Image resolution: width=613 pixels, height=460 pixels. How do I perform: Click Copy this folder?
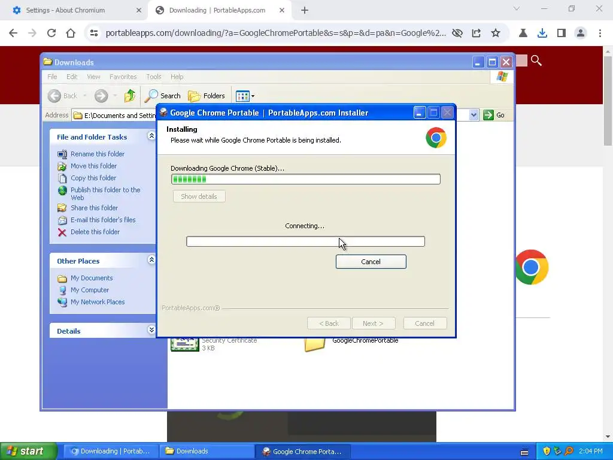(x=93, y=177)
